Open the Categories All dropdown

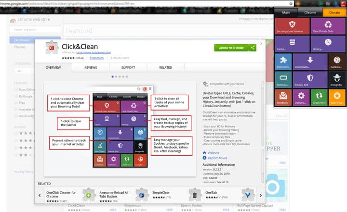(25, 71)
